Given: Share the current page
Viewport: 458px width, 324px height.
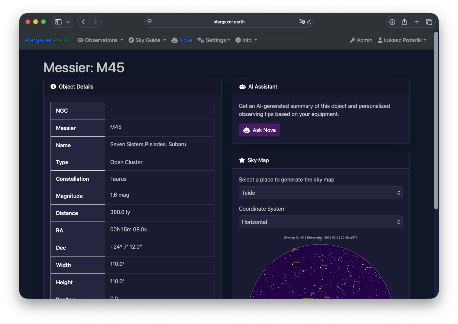Looking at the screenshot, I should pos(404,22).
